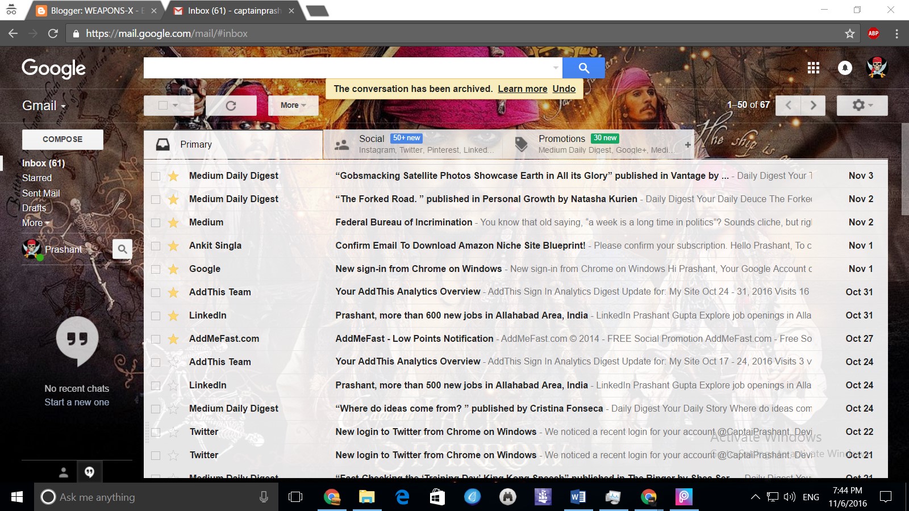
Task: Open Word from taskbar
Action: click(x=578, y=497)
